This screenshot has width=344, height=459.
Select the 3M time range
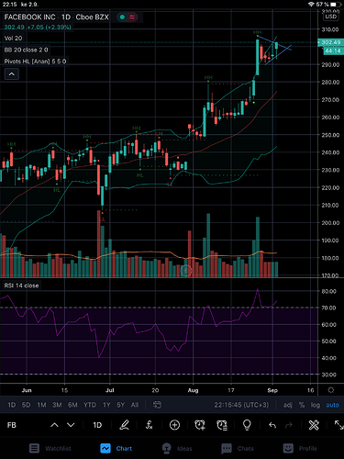pos(57,405)
